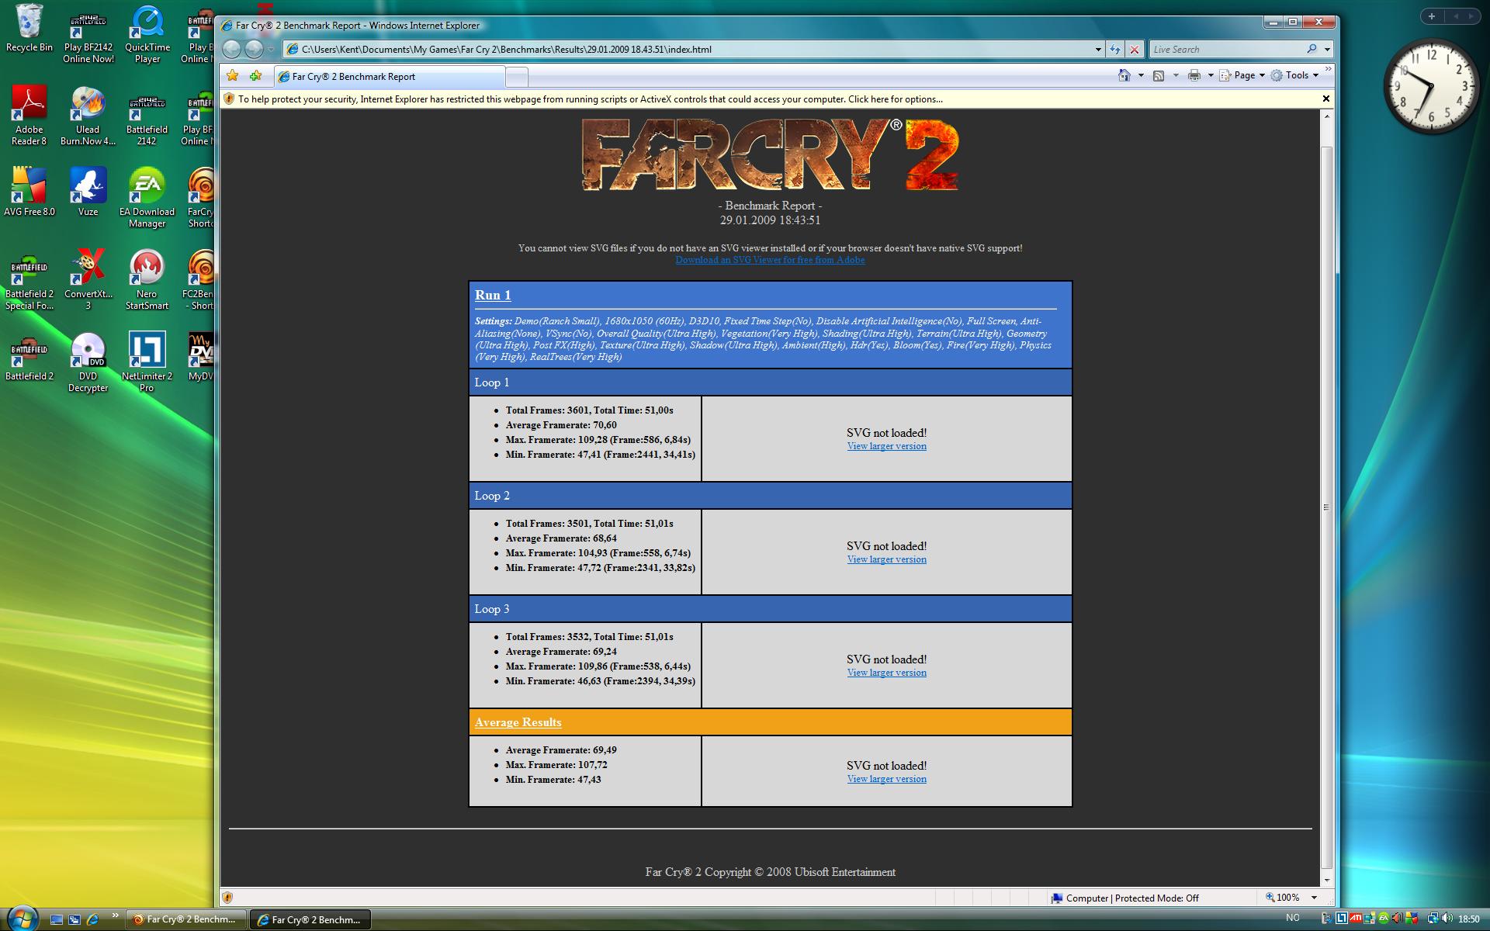Click View larger version link for Loop 1
Image resolution: width=1490 pixels, height=931 pixels.
(886, 446)
